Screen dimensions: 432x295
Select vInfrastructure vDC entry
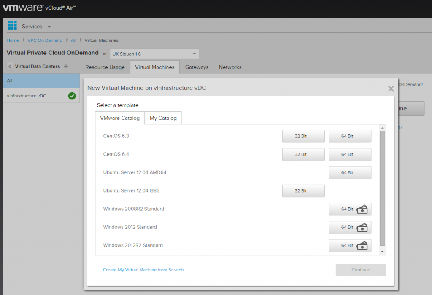tap(41, 96)
